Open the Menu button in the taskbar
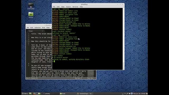 point(25,94)
